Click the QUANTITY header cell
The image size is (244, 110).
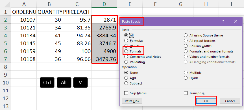click(49, 12)
